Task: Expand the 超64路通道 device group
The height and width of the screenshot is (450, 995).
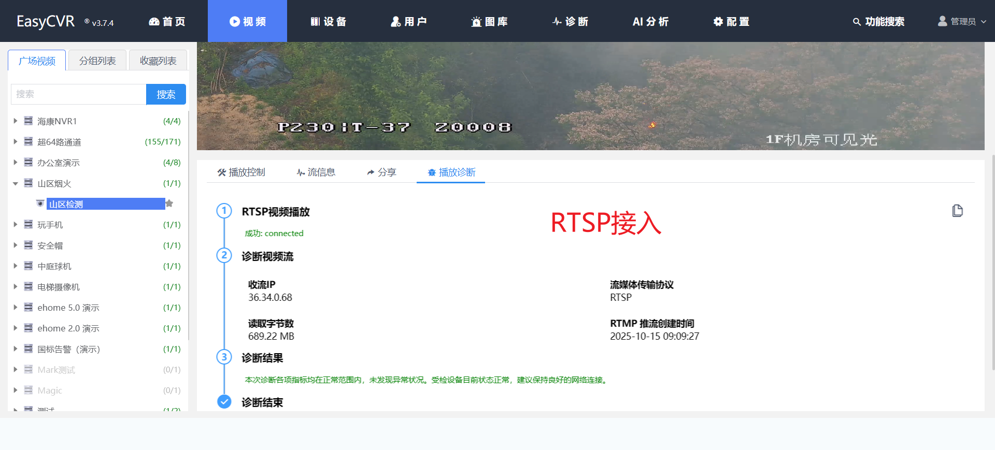Action: pyautogui.click(x=16, y=141)
